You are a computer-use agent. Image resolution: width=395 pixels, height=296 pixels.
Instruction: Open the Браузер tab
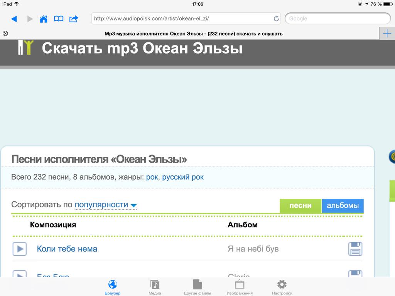[x=113, y=287]
